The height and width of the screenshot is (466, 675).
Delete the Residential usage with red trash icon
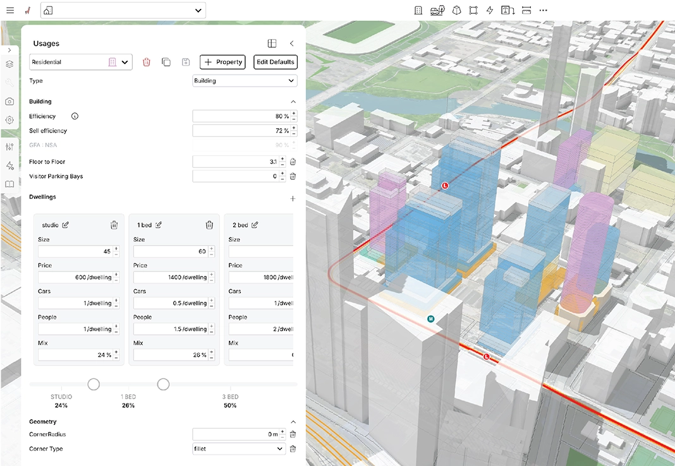pos(147,62)
